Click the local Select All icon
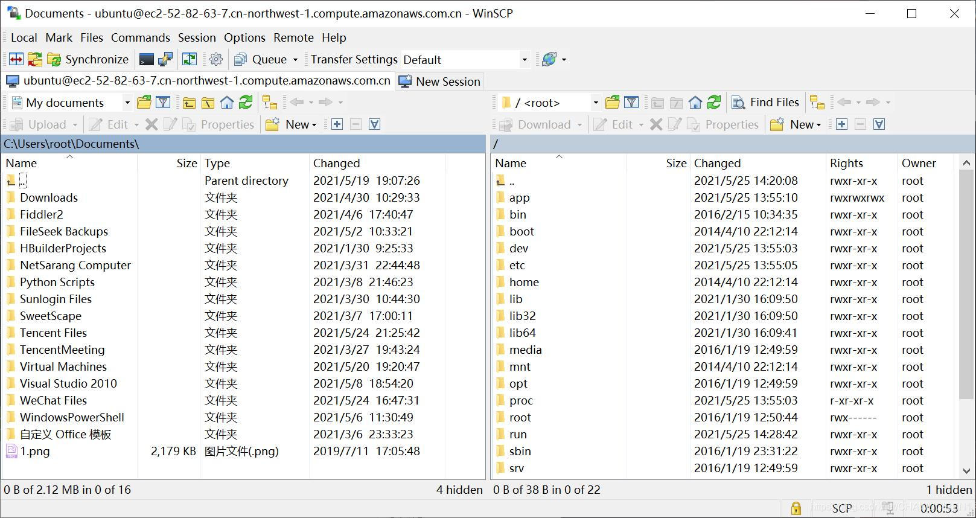976x518 pixels. click(x=374, y=124)
